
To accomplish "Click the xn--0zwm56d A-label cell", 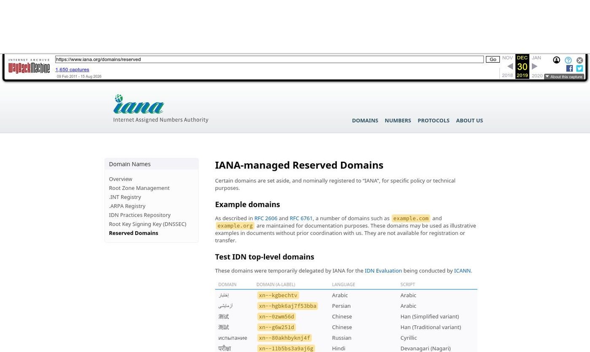I will [276, 317].
